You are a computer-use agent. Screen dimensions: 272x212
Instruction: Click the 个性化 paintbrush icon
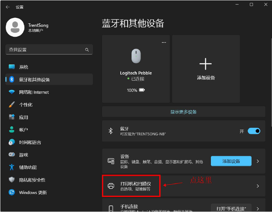click(11, 105)
